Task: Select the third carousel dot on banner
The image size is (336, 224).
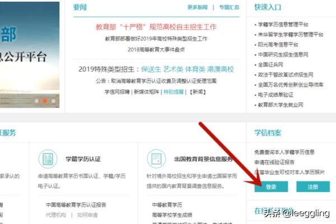Action: point(53,101)
